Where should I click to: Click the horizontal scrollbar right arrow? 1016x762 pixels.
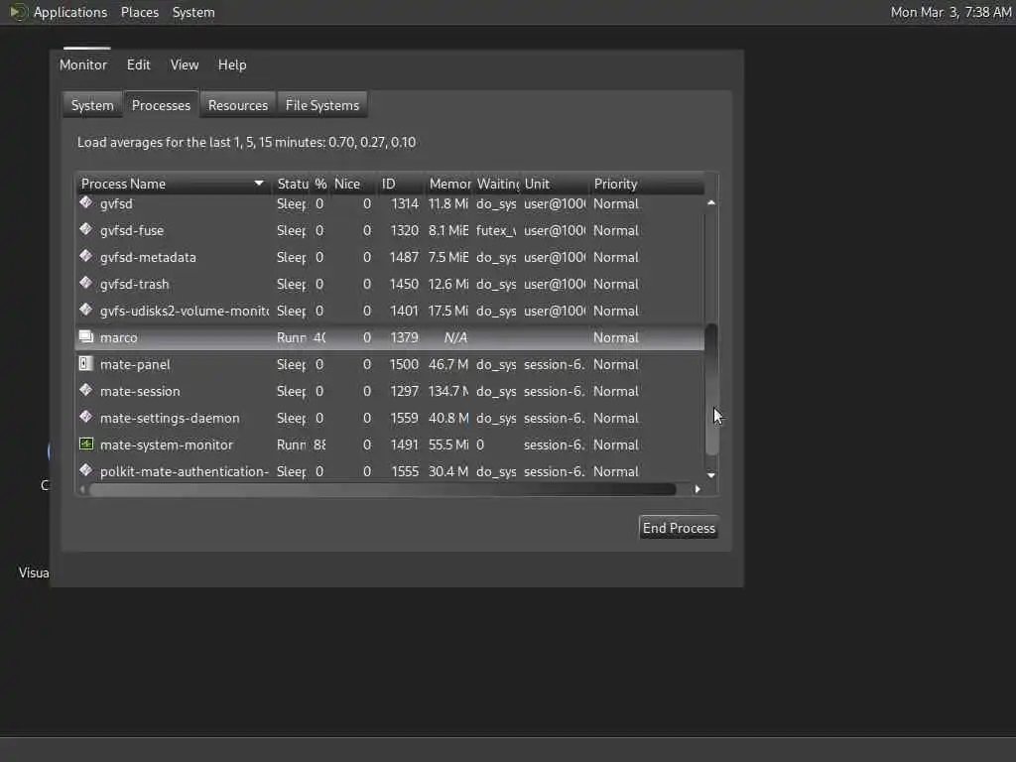click(698, 489)
